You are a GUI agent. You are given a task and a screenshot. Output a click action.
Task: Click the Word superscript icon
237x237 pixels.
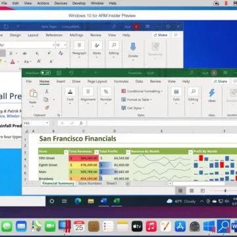[x=49, y=53]
